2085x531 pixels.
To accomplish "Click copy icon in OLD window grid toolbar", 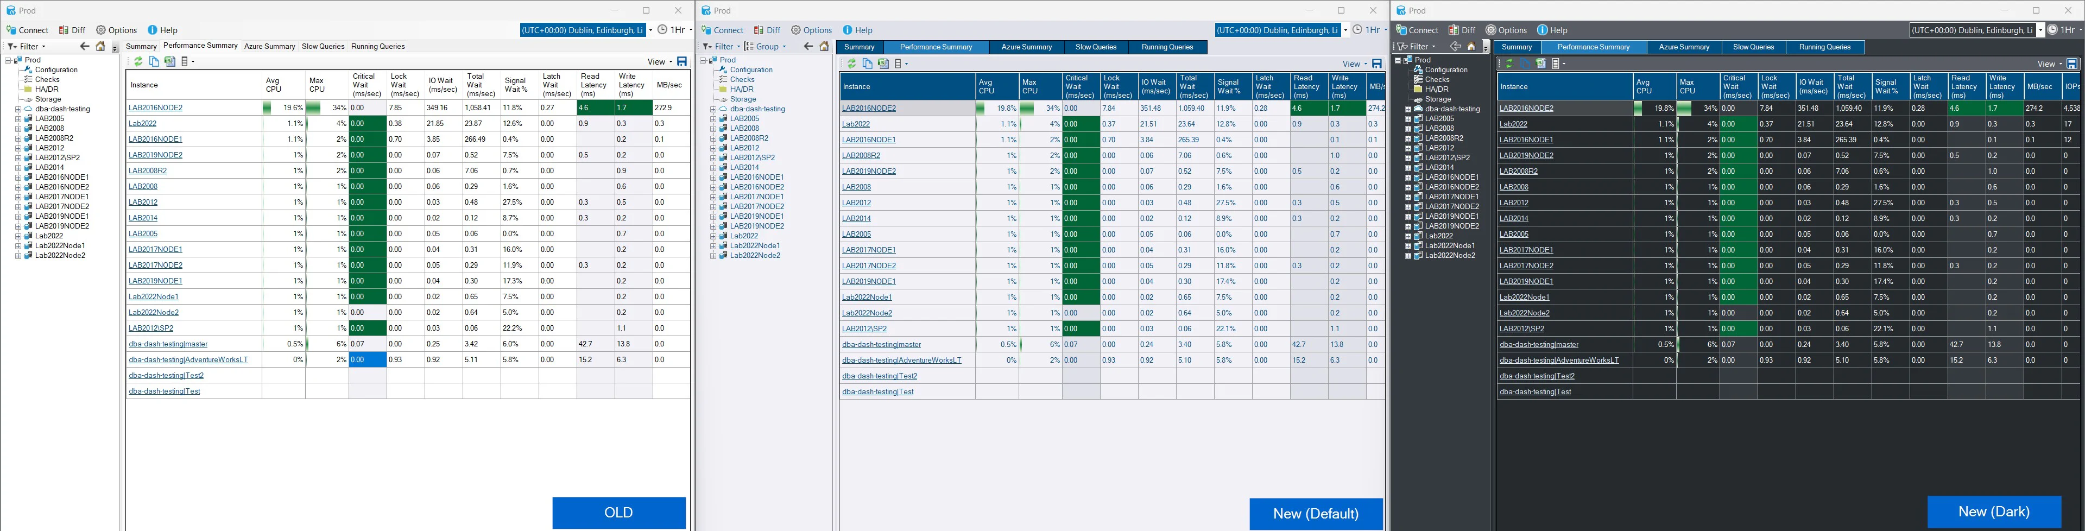I will tap(154, 61).
